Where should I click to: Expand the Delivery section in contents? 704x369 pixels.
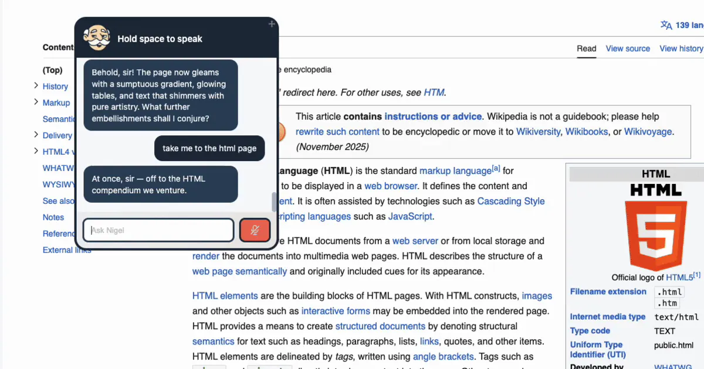point(36,135)
